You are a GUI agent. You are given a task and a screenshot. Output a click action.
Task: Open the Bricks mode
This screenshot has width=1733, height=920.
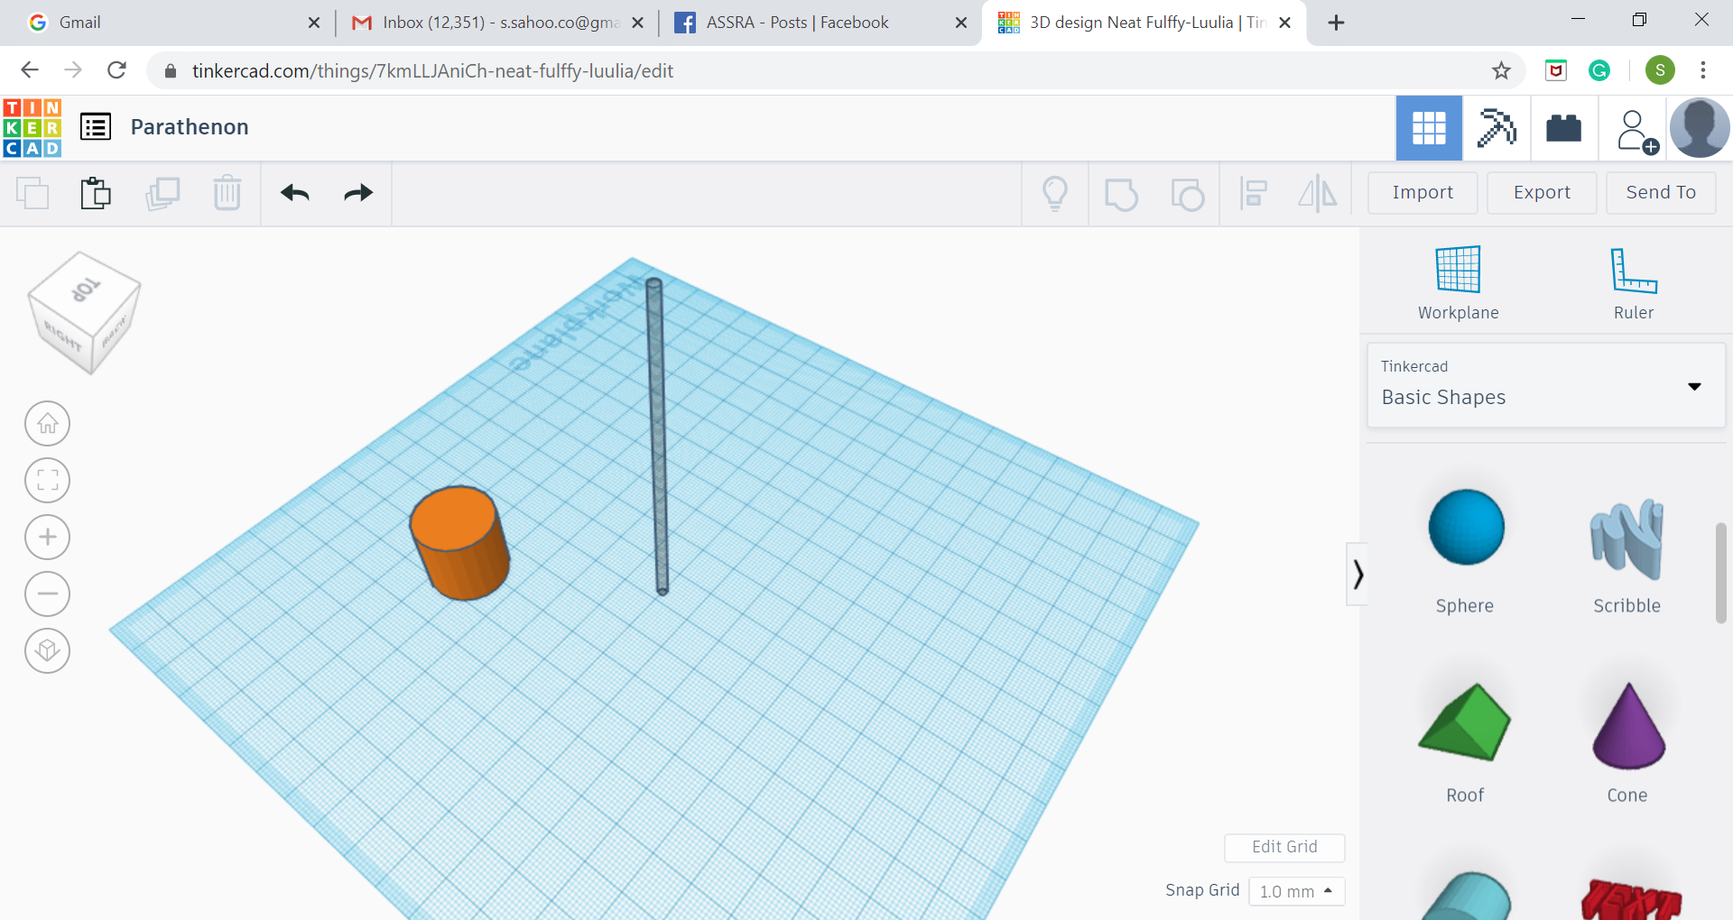click(1563, 128)
